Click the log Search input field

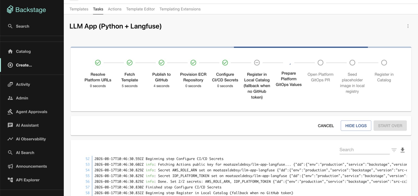click(364, 150)
